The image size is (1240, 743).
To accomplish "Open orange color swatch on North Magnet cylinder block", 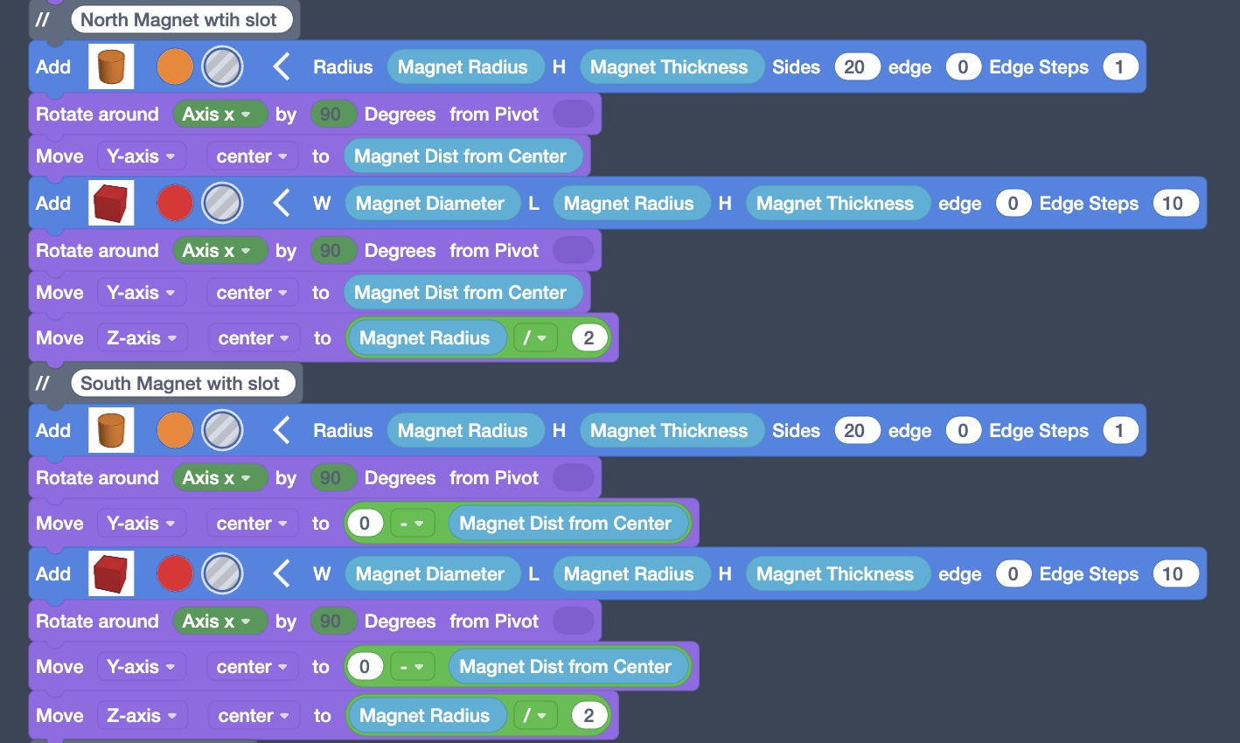I will (175, 66).
